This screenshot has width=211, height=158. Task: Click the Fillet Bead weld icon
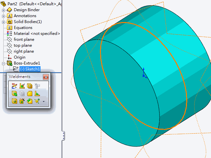point(37,93)
